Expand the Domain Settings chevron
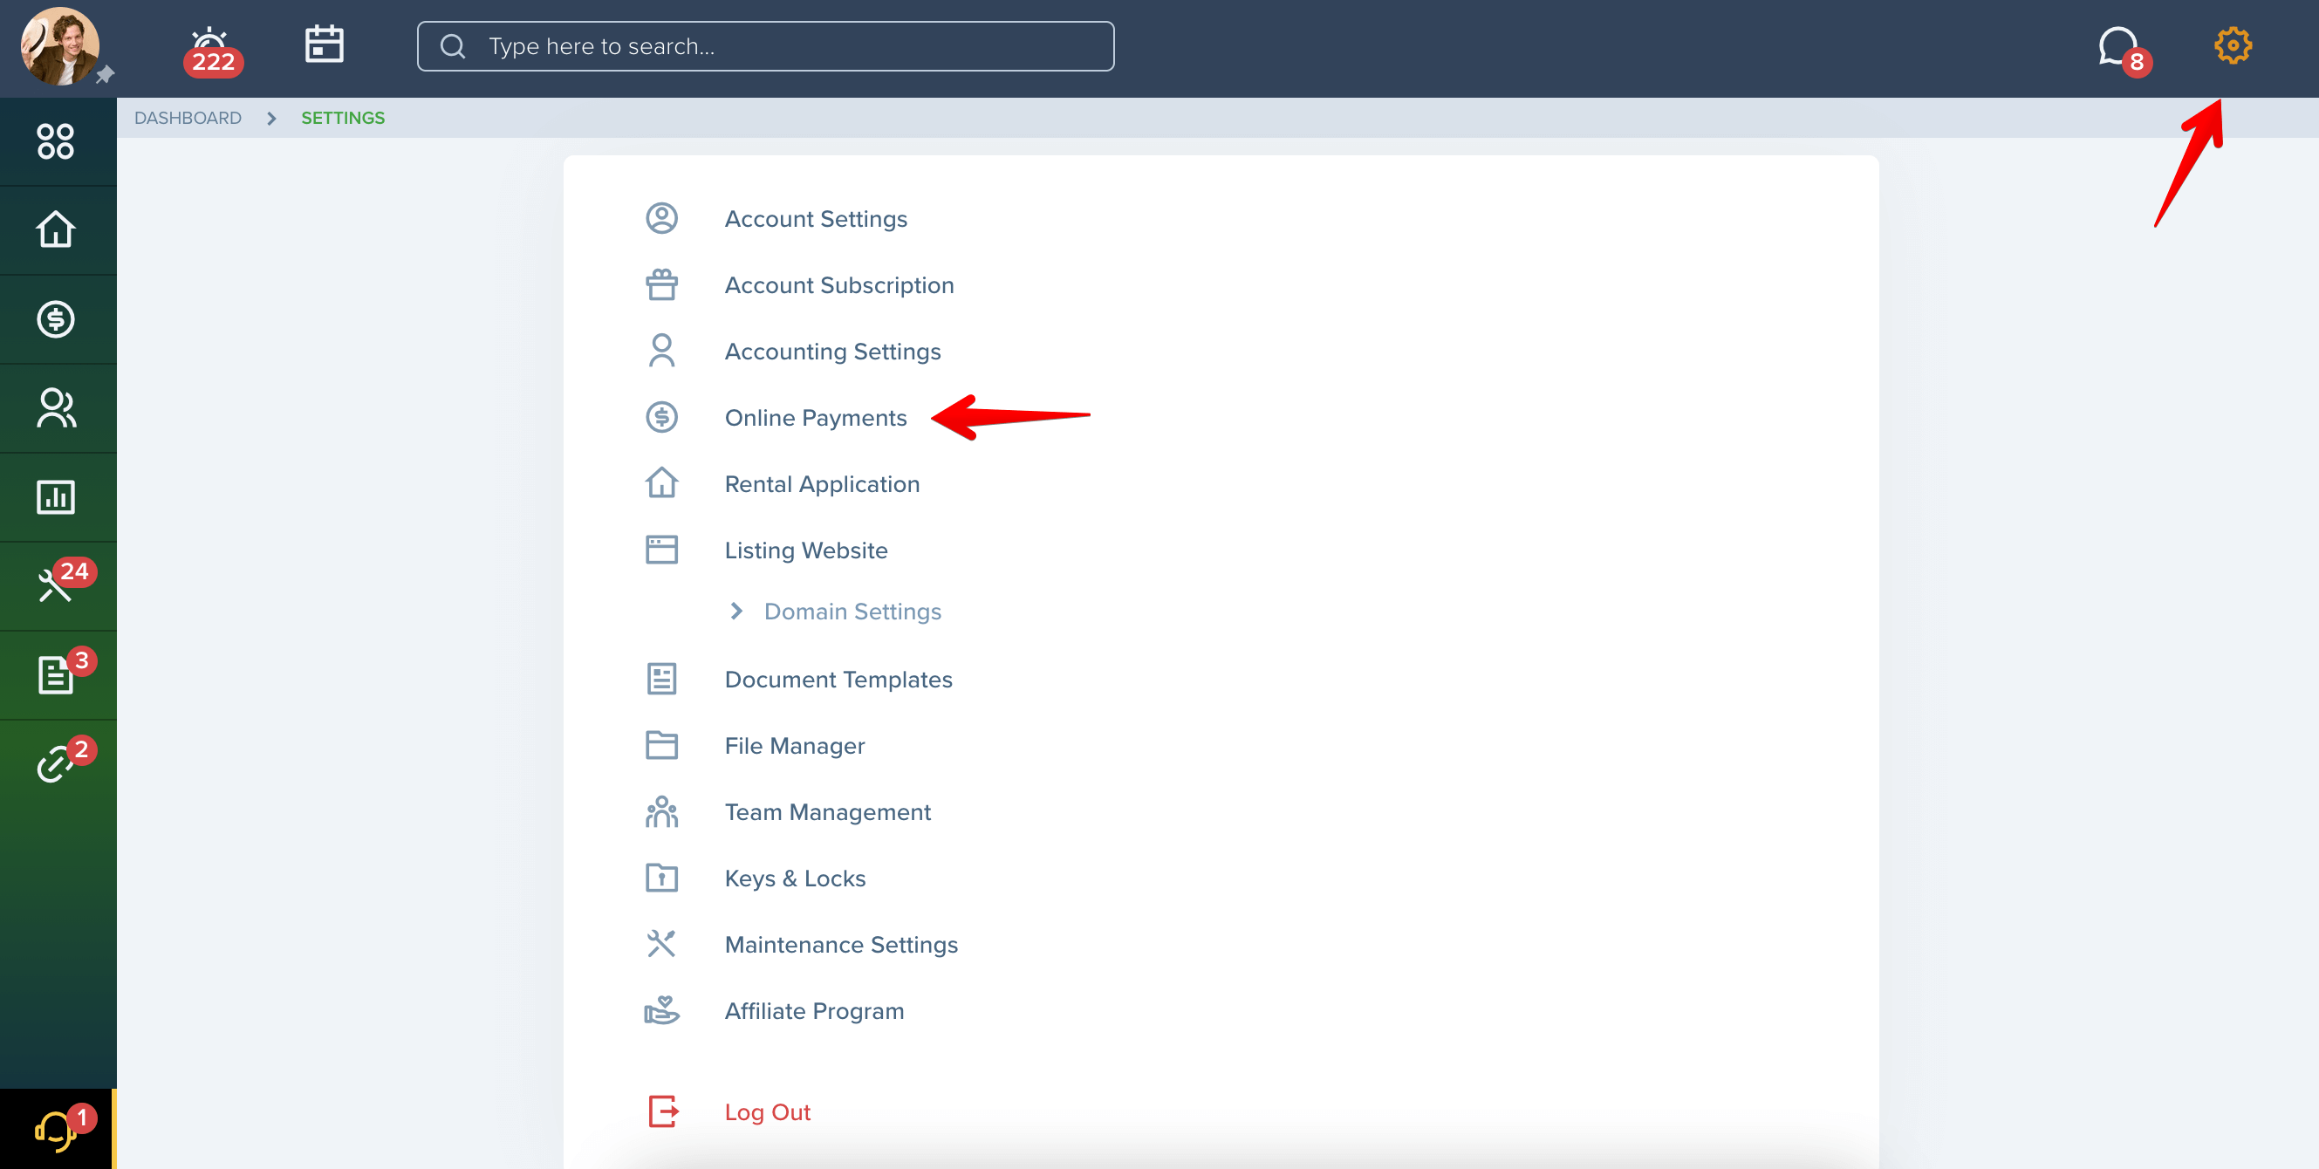The width and height of the screenshot is (2319, 1169). 736,611
